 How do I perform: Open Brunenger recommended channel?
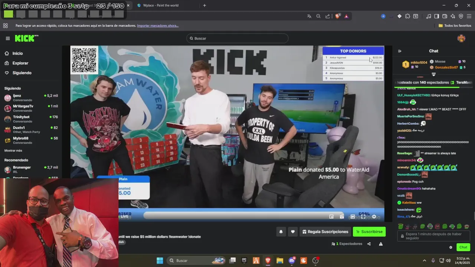31,169
